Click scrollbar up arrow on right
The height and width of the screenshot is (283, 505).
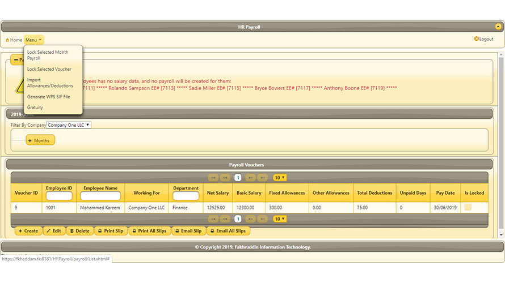tap(501, 54)
